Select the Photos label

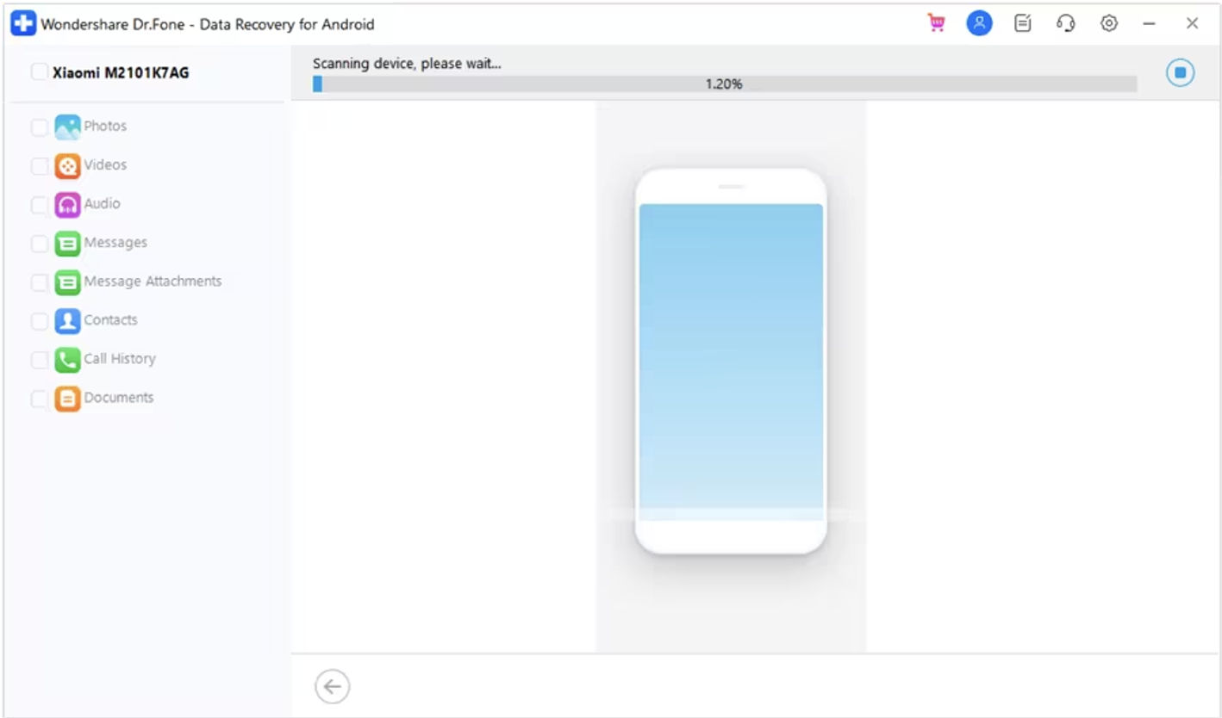(105, 126)
